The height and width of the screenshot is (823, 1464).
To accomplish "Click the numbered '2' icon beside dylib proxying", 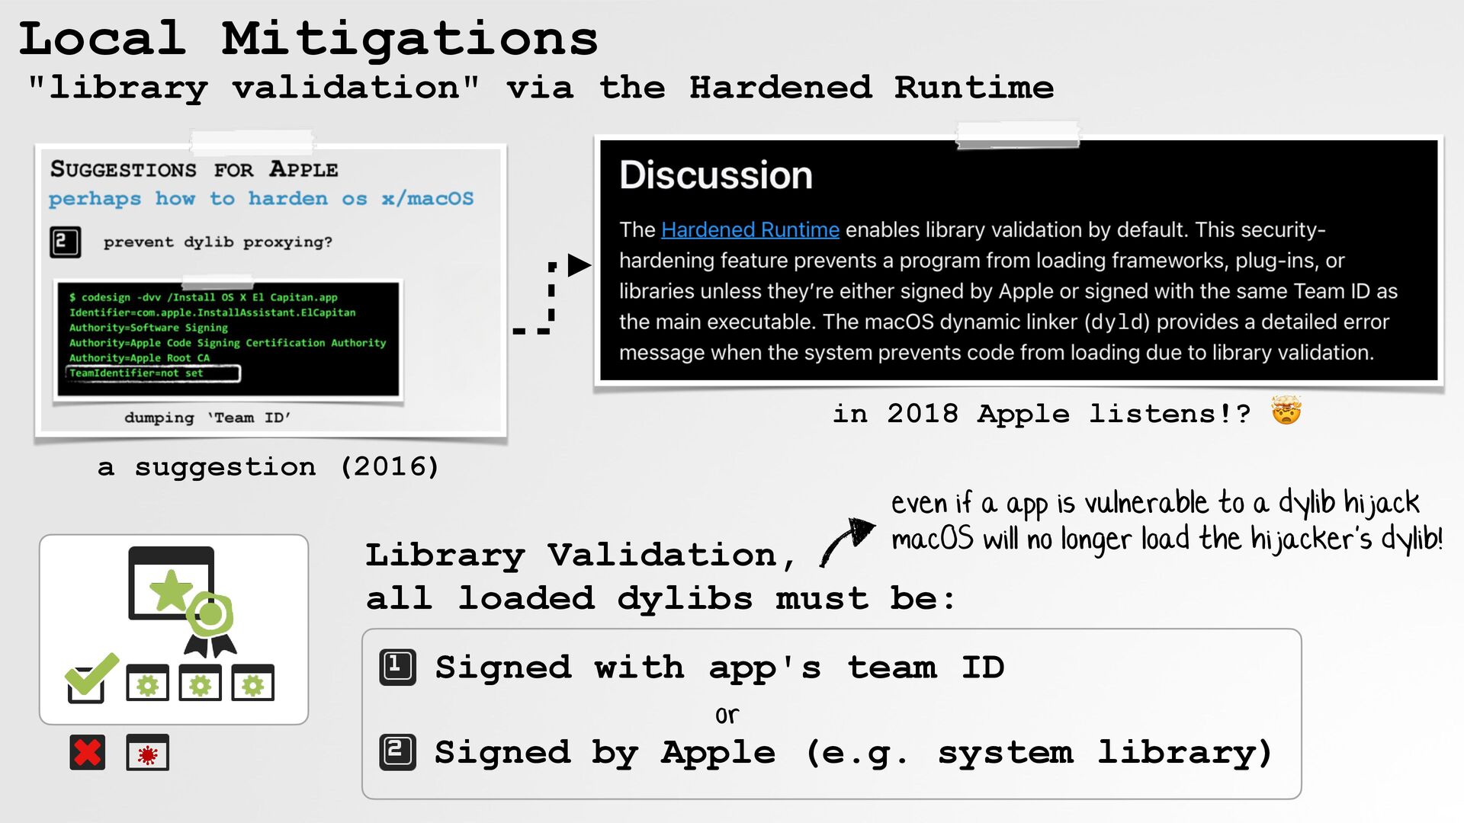I will 65,242.
